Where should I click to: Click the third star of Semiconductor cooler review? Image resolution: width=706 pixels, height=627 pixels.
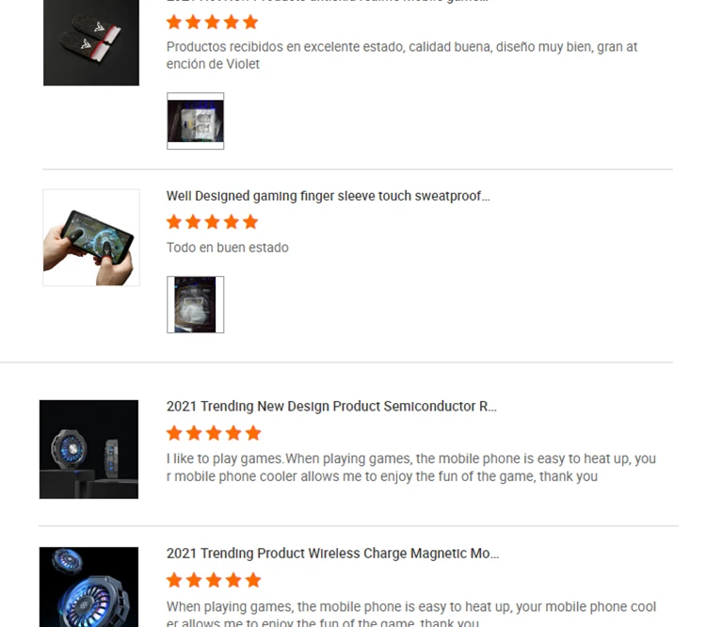pyautogui.click(x=214, y=433)
